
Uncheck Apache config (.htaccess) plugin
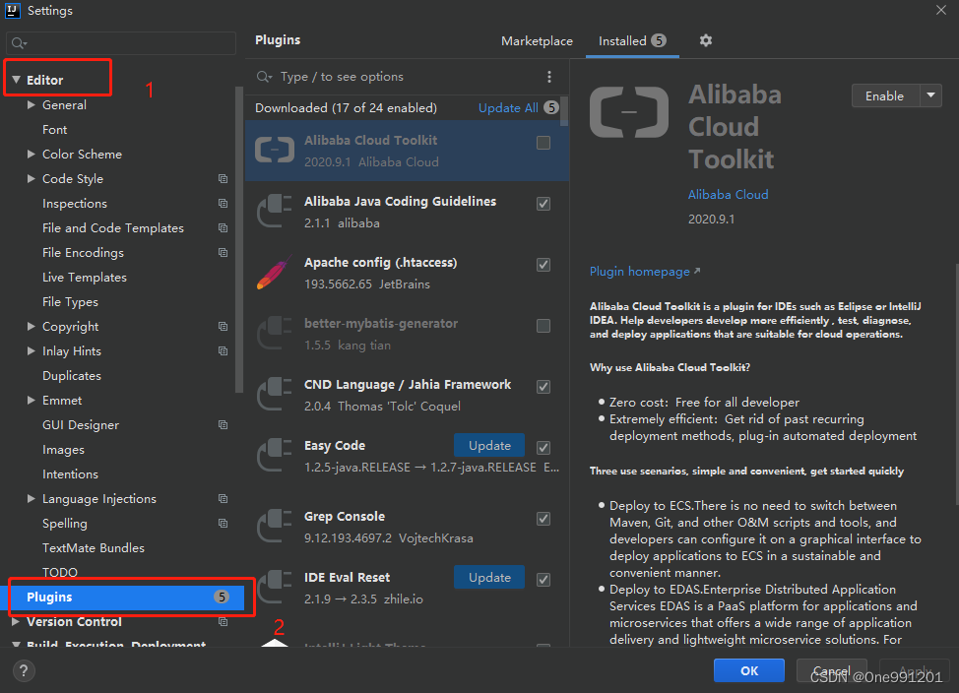click(x=543, y=265)
